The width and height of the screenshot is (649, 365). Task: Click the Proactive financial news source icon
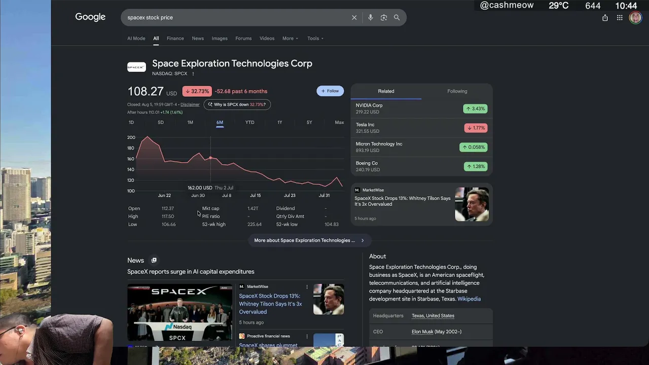242,336
